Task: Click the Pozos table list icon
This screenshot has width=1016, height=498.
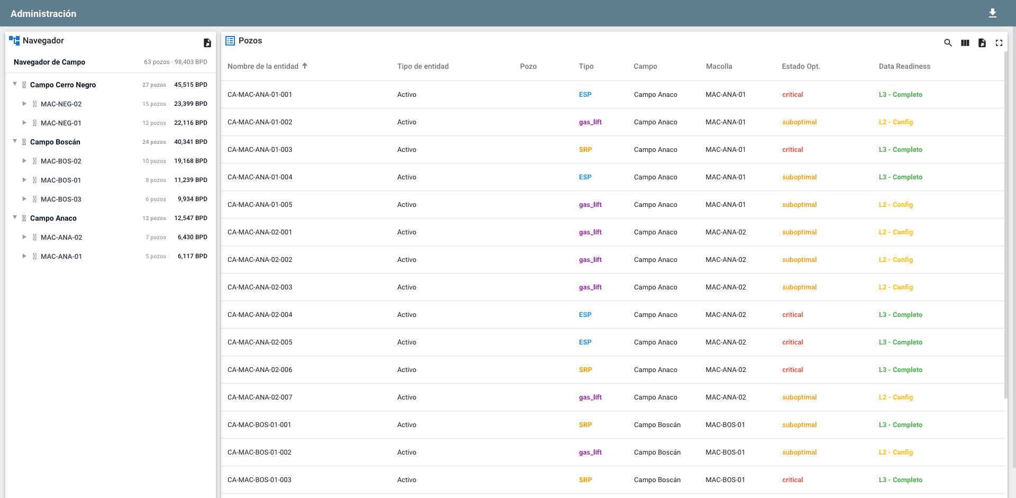Action: tap(230, 41)
